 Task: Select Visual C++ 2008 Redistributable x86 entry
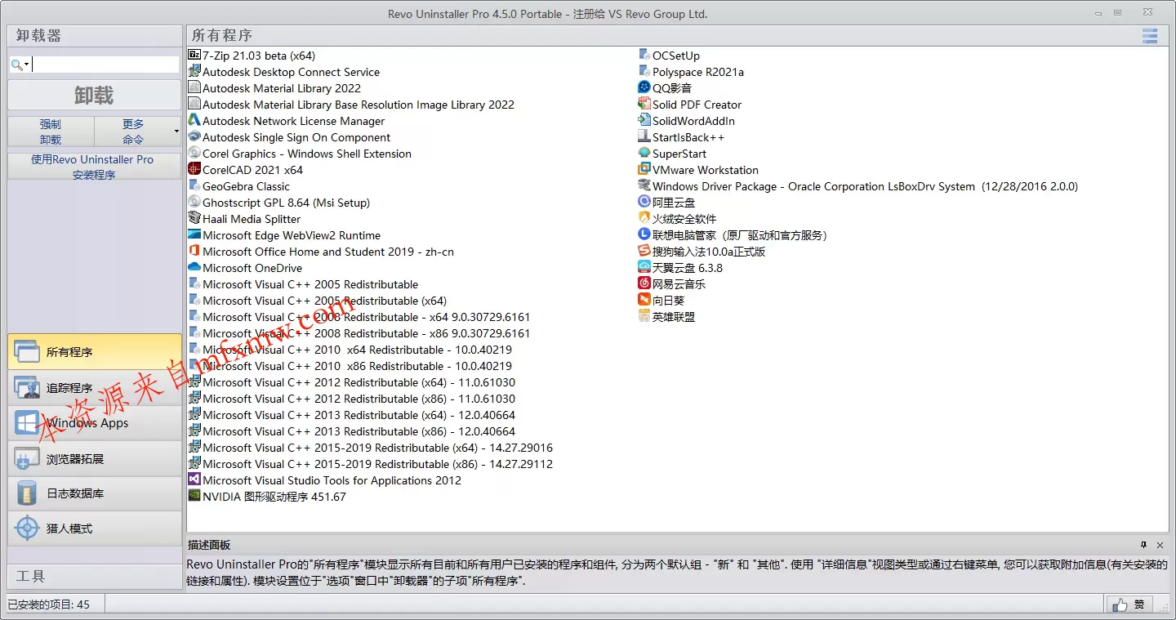(367, 333)
